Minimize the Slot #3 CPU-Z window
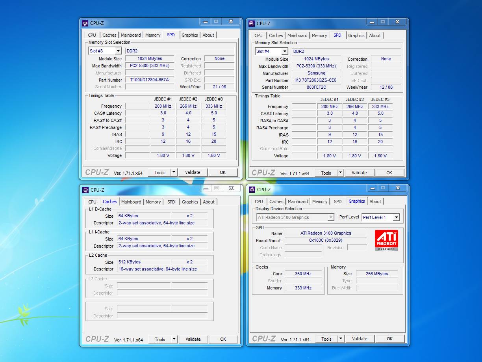 pos(205,22)
